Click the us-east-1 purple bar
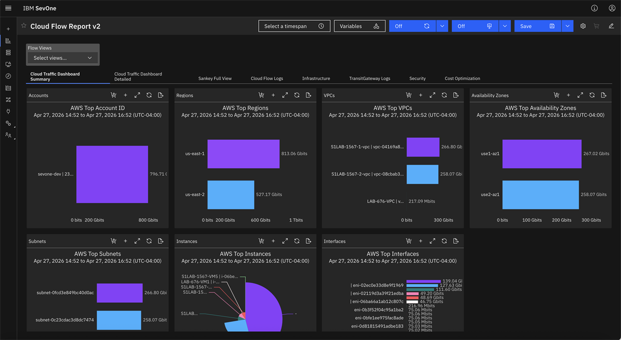621x340 pixels. [243, 154]
